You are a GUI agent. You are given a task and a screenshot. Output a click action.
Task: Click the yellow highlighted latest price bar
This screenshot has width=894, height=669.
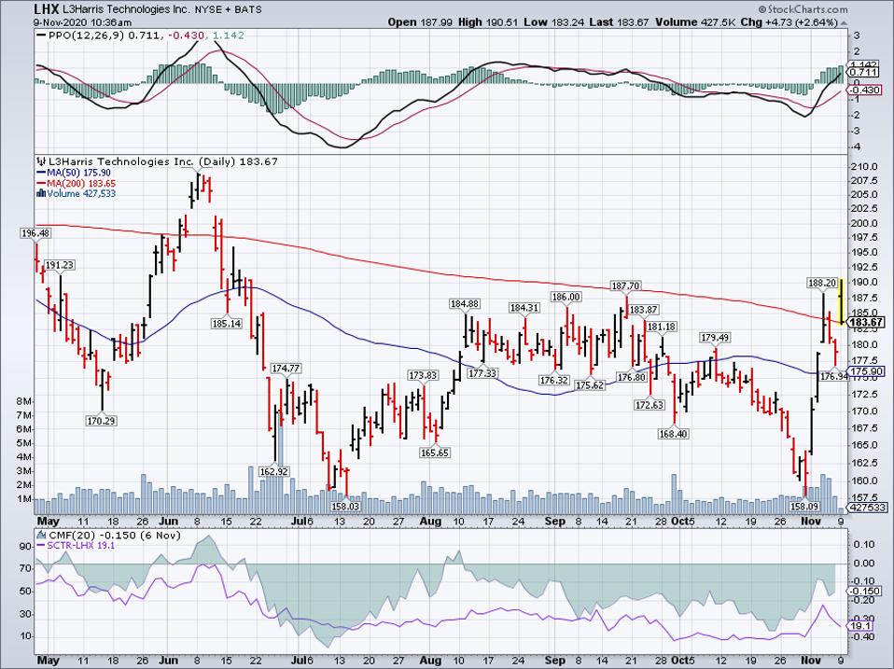842,300
